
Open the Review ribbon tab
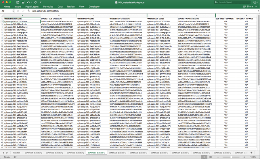point(71,7)
